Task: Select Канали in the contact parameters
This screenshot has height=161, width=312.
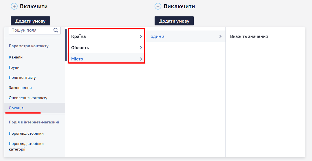Action: [x=16, y=57]
